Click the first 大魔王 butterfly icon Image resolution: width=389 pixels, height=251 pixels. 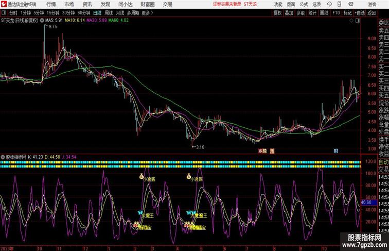tap(140, 213)
